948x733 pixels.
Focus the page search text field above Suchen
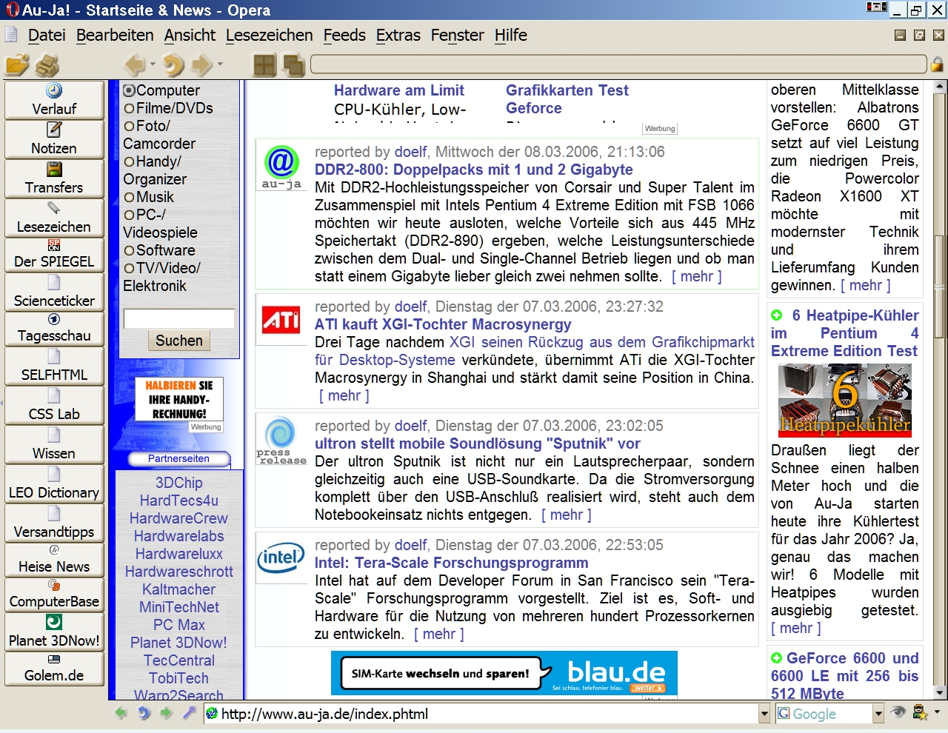[x=178, y=318]
